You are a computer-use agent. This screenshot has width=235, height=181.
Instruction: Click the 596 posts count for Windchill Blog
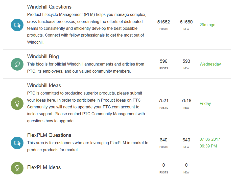pos(163,61)
